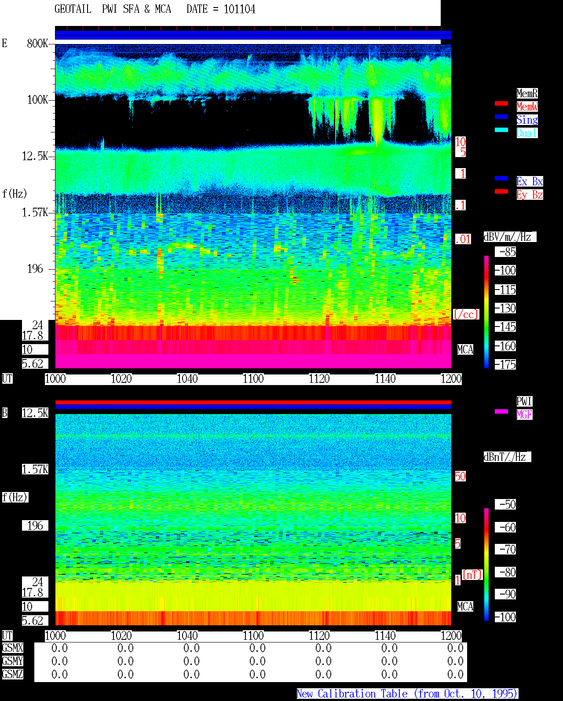Select the blue Sing legend swatch
Viewport: 563px width, 701px height.
(x=501, y=117)
